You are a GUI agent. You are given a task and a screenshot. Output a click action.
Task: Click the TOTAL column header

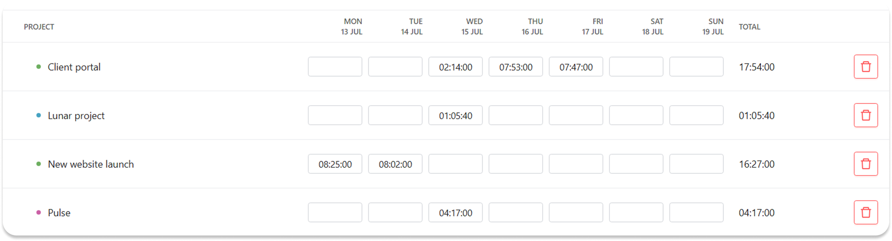pyautogui.click(x=749, y=27)
